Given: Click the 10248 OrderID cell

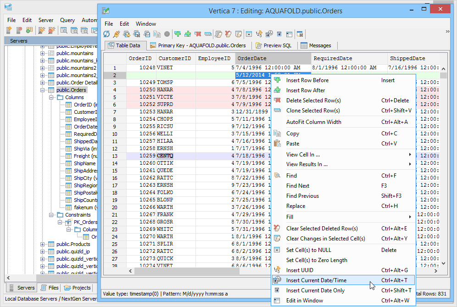Looking at the screenshot, I should 141,67.
